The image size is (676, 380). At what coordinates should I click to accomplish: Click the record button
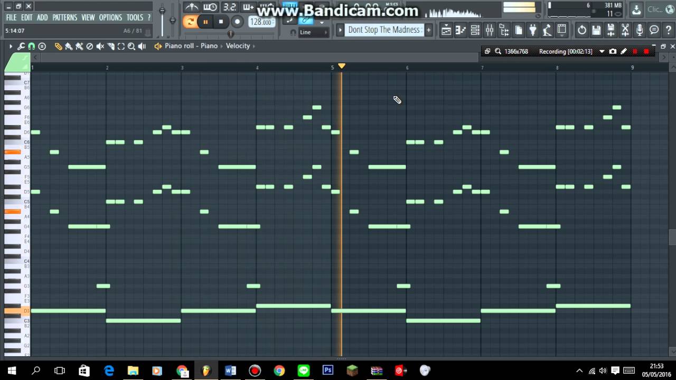[237, 22]
